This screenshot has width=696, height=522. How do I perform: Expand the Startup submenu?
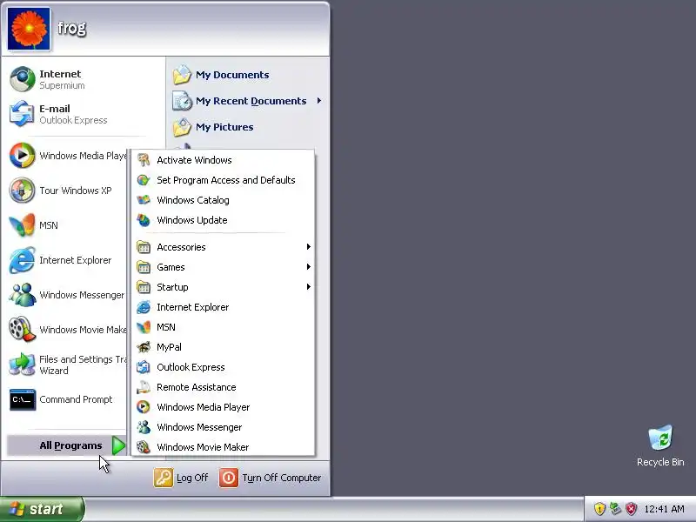224,287
